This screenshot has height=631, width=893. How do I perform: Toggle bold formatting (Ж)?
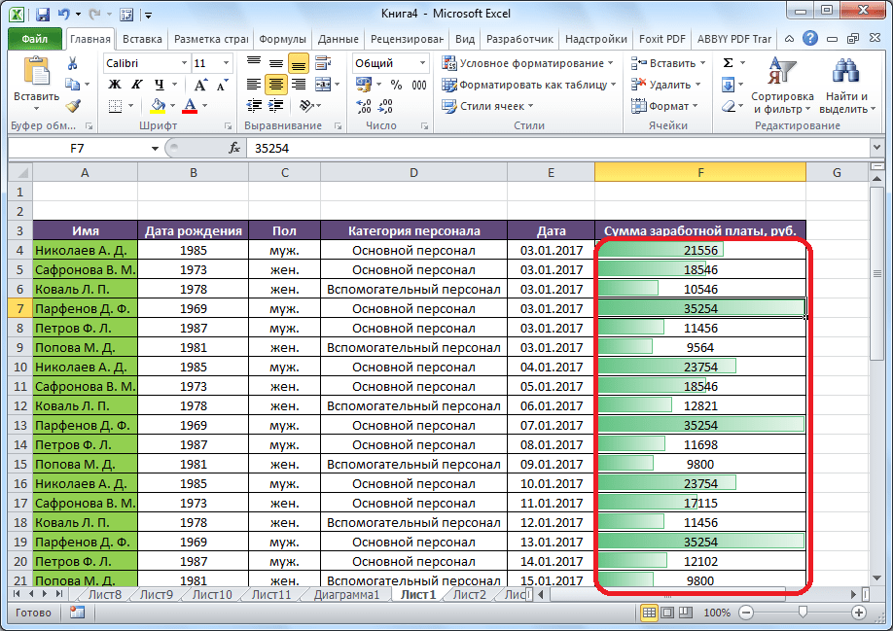click(114, 85)
